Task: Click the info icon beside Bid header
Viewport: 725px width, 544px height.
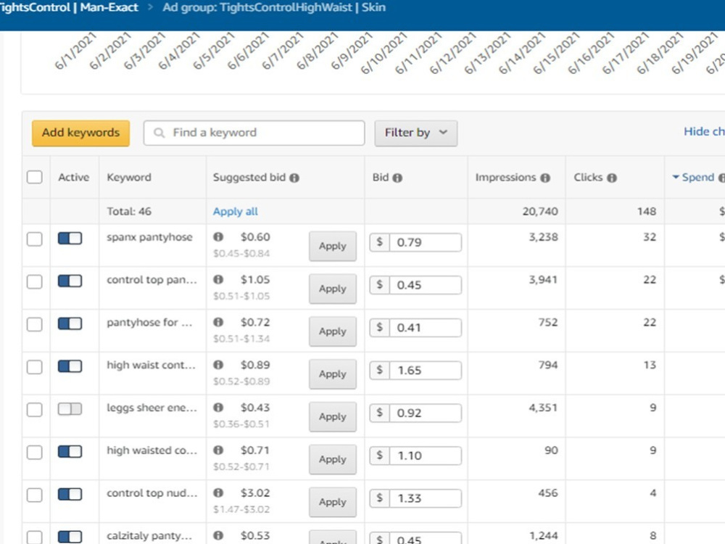Action: tap(397, 178)
